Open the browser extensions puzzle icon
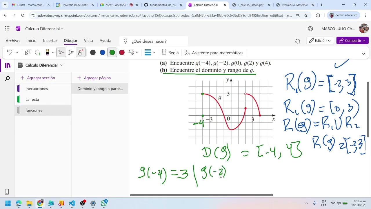 tap(318, 15)
